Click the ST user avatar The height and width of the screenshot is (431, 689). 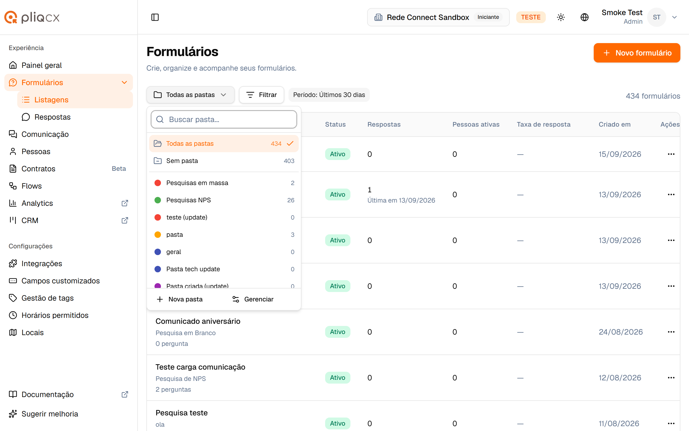(x=656, y=17)
